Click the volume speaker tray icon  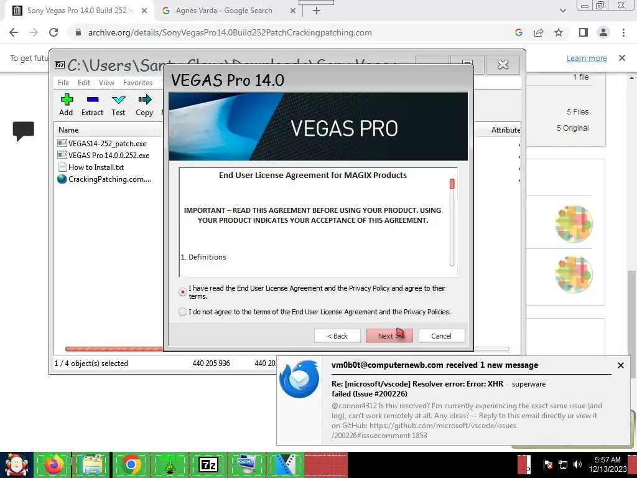[577, 464]
